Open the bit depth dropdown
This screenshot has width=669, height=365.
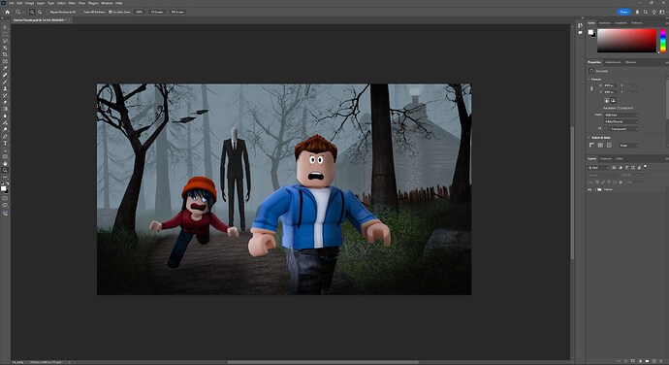(x=621, y=121)
